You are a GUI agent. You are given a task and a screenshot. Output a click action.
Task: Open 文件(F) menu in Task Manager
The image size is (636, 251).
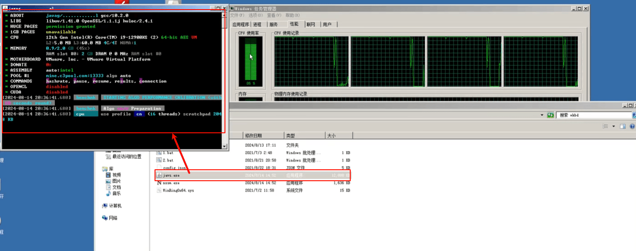coord(238,16)
